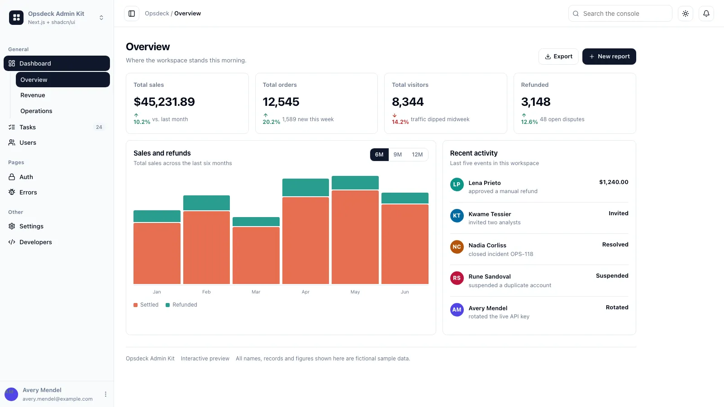724x407 pixels.
Task: Click NC avatar for Nadia Corliss
Action: coord(457,247)
